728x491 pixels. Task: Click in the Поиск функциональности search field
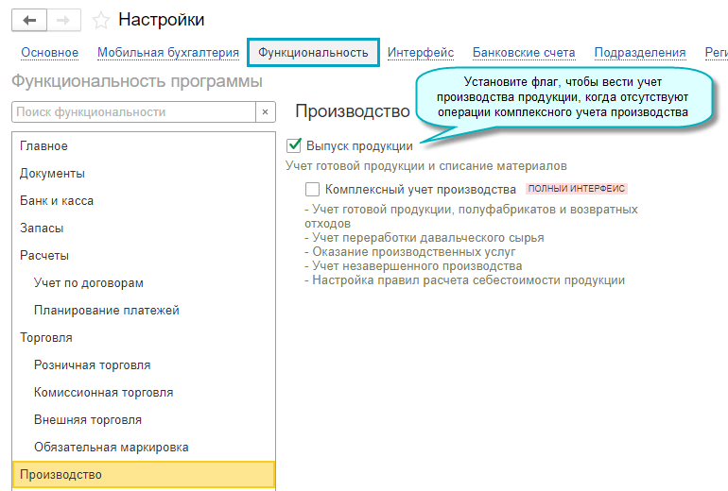pyautogui.click(x=133, y=111)
